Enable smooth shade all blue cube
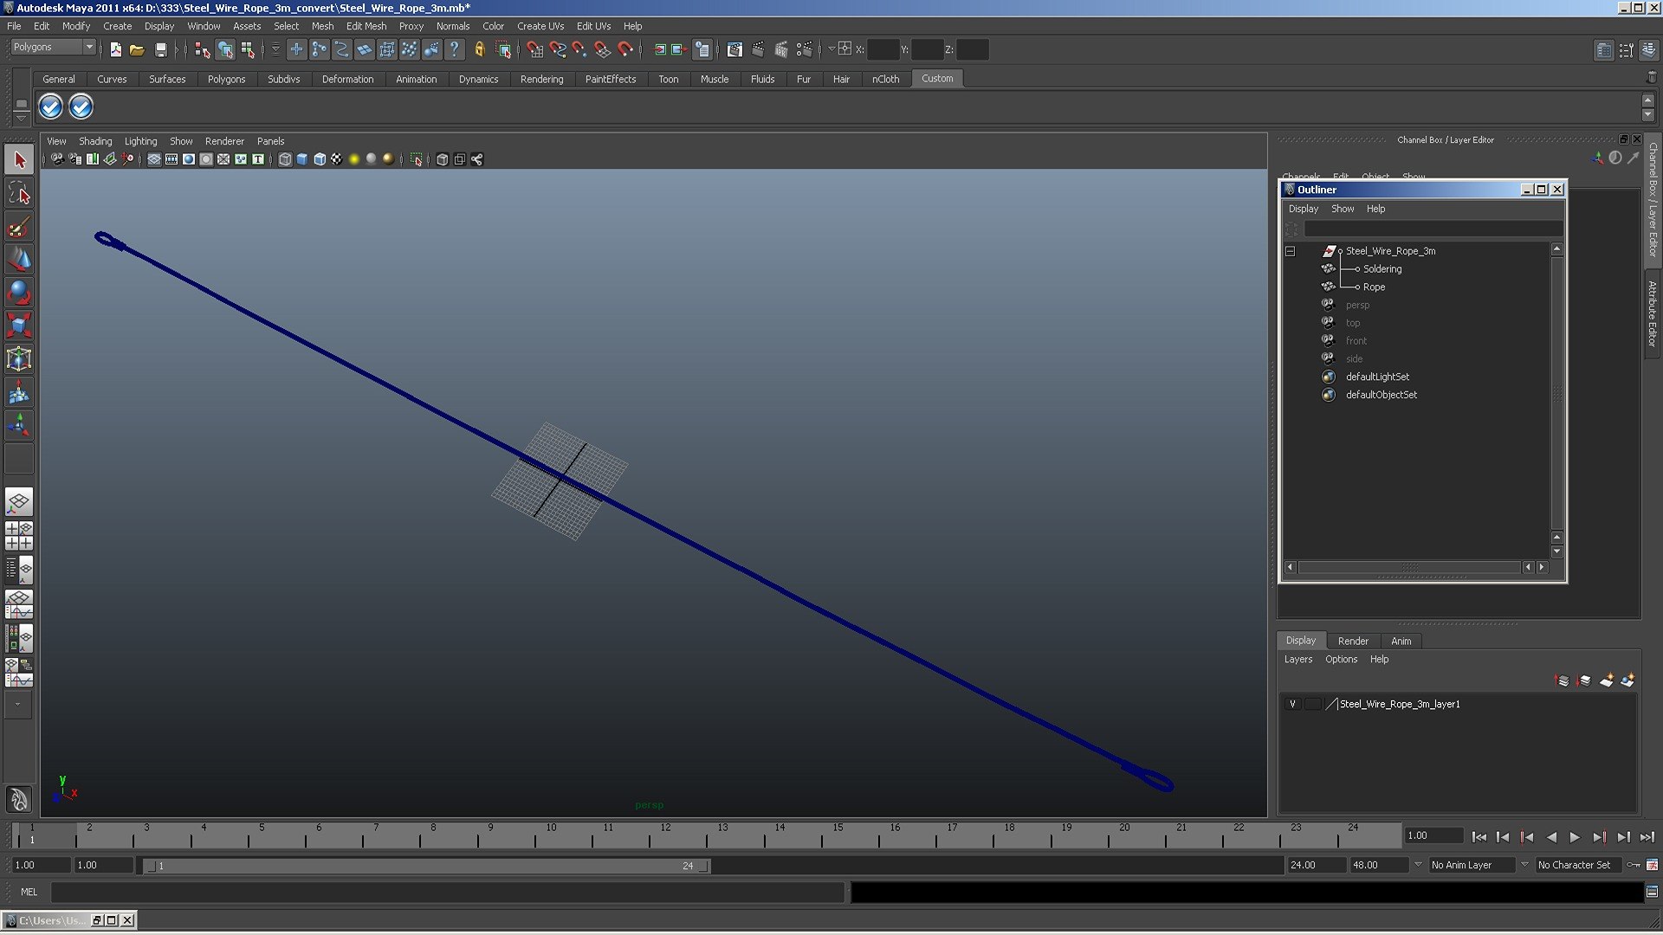 tap(302, 159)
